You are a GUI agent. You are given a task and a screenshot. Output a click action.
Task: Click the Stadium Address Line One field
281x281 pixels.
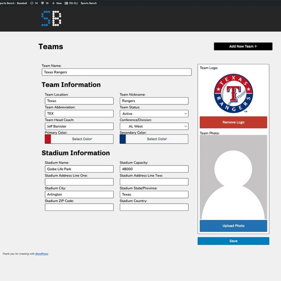tap(79, 182)
